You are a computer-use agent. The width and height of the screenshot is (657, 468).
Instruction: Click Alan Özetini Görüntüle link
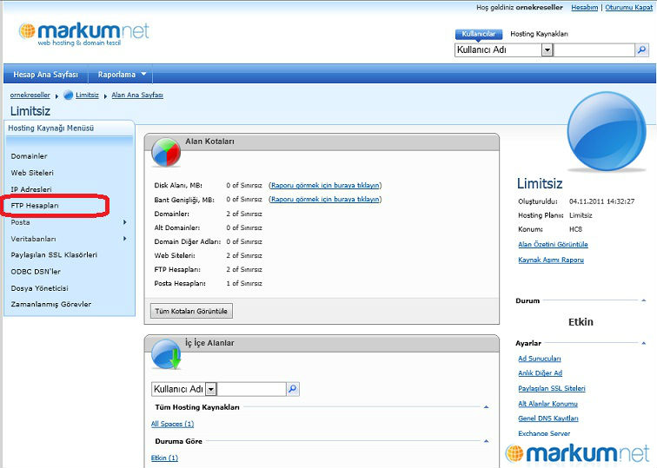[x=553, y=245]
